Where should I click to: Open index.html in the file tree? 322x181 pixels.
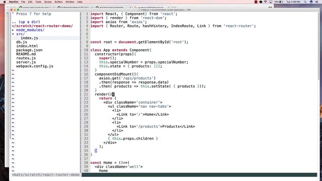click(27, 46)
